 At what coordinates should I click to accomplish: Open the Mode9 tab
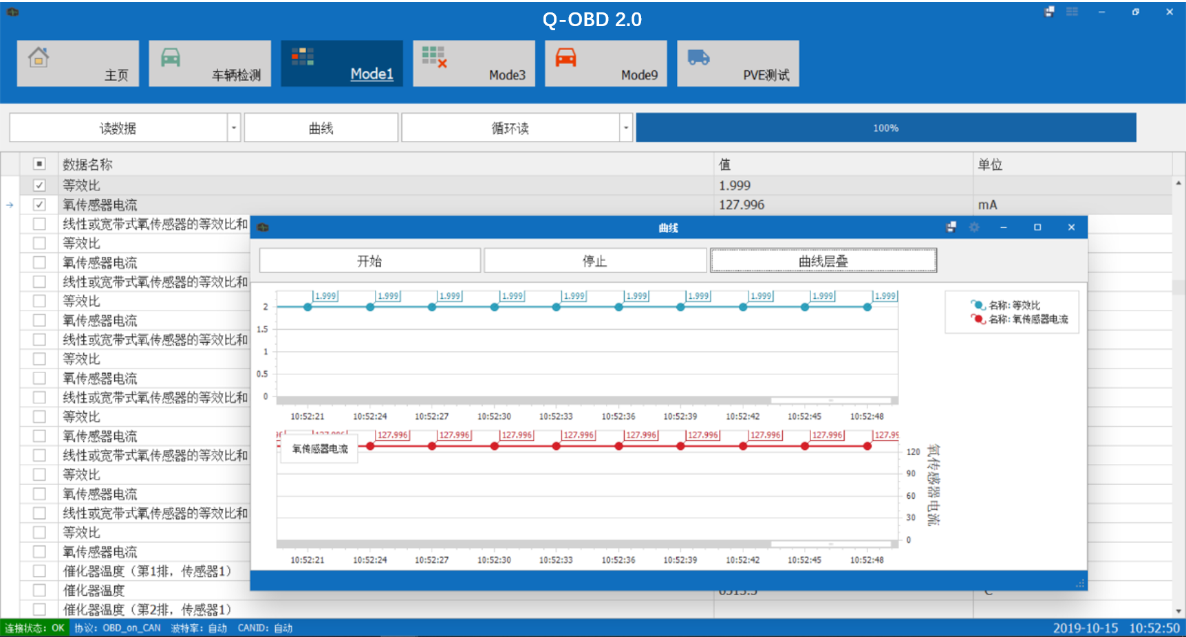(x=606, y=63)
